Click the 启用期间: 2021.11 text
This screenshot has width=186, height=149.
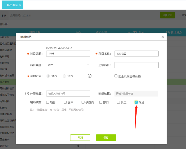[x=21, y=15]
